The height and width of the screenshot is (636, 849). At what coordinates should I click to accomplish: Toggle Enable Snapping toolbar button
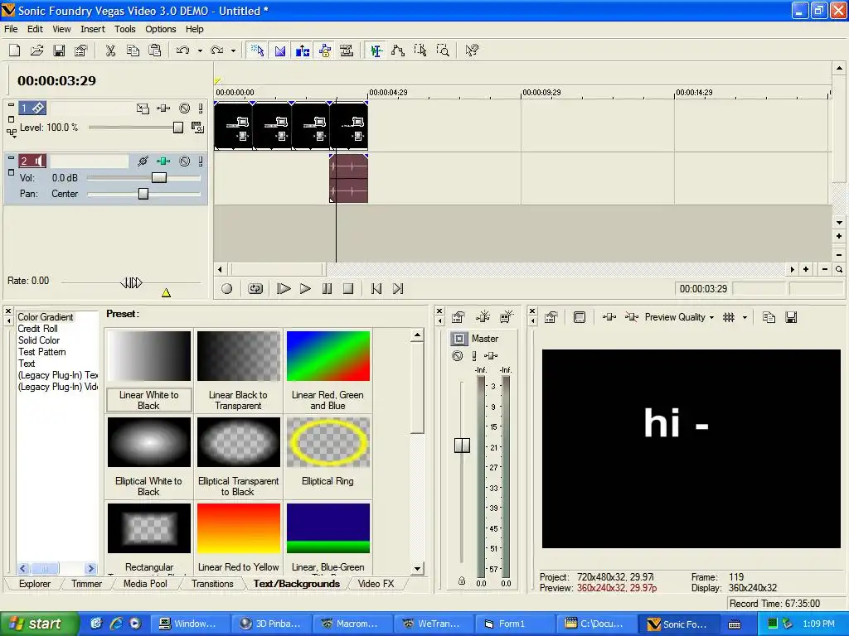pos(258,51)
